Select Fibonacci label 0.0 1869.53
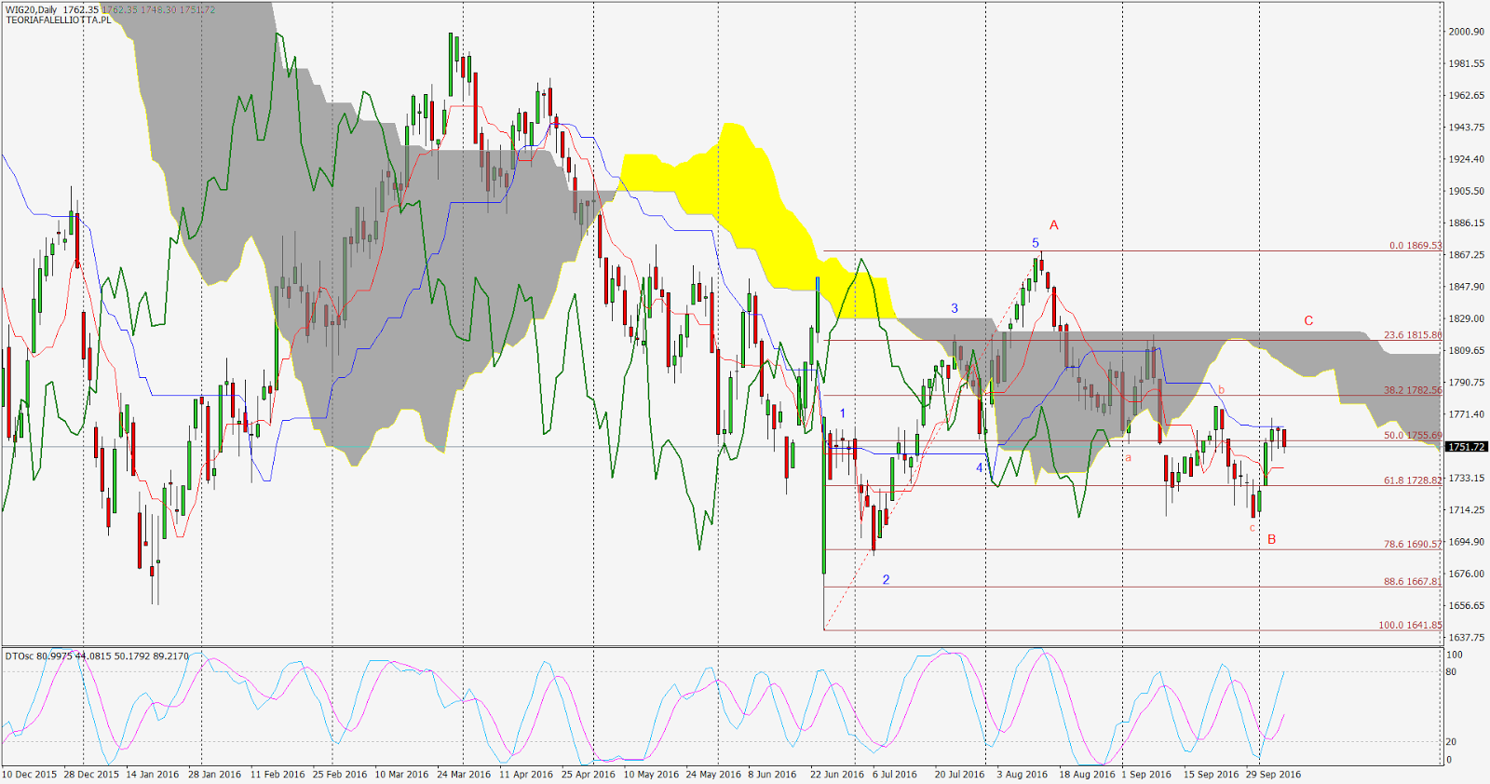Viewport: 1490px width, 784px height. 1415,246
